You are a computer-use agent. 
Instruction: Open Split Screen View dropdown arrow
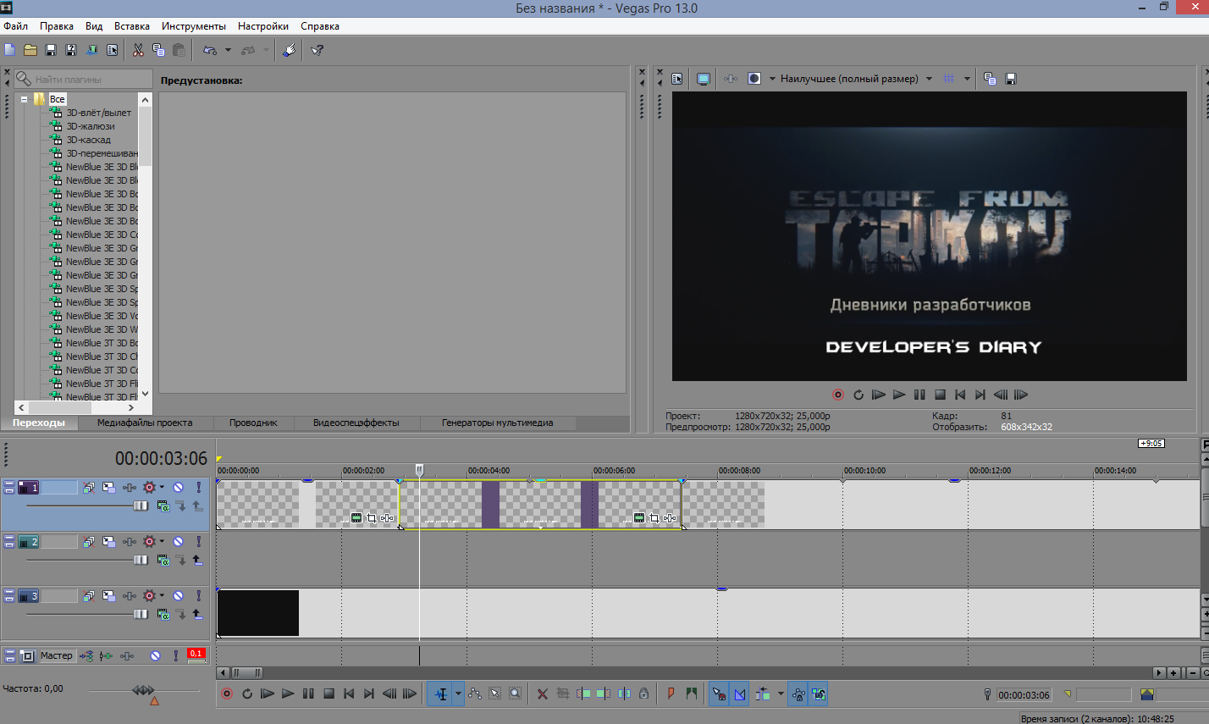(x=772, y=79)
